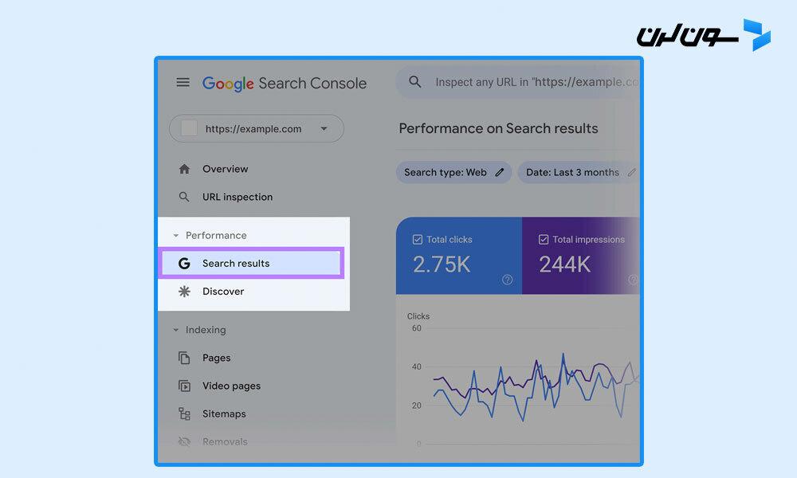The width and height of the screenshot is (797, 478).
Task: Click the property favicon square
Action: [x=189, y=128]
